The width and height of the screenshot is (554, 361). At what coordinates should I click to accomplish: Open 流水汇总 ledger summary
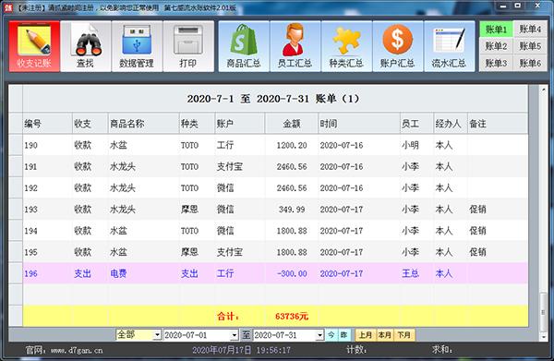pyautogui.click(x=449, y=46)
